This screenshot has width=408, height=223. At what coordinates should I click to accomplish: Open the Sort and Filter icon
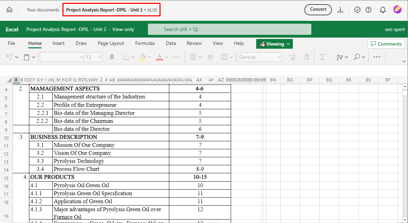[340, 57]
